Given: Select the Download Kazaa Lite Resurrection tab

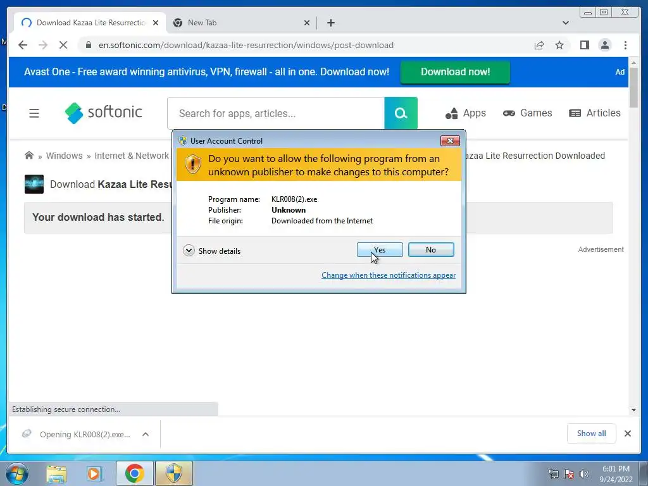Looking at the screenshot, I should tap(89, 23).
